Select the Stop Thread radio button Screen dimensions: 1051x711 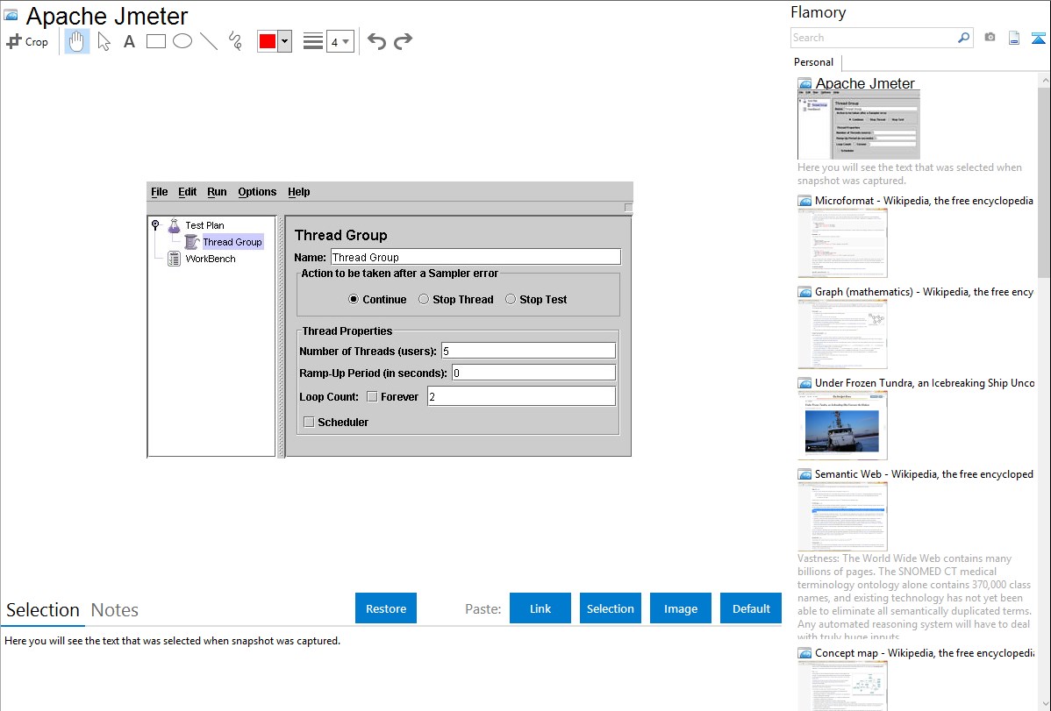(424, 300)
